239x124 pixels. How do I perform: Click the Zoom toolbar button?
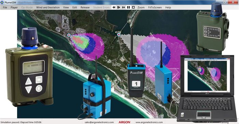(141, 7)
